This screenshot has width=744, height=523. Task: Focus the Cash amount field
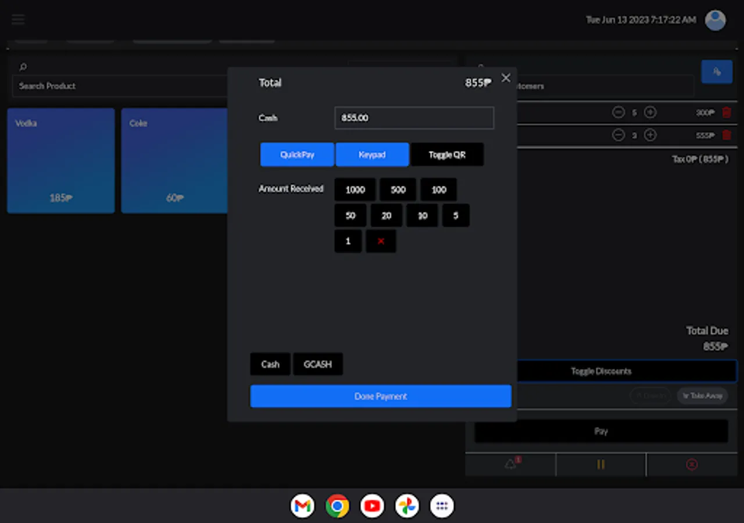coord(414,118)
